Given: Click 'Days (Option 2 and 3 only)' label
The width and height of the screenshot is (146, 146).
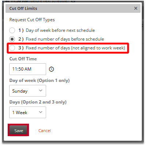Looking at the screenshot, I should click(x=38, y=102).
